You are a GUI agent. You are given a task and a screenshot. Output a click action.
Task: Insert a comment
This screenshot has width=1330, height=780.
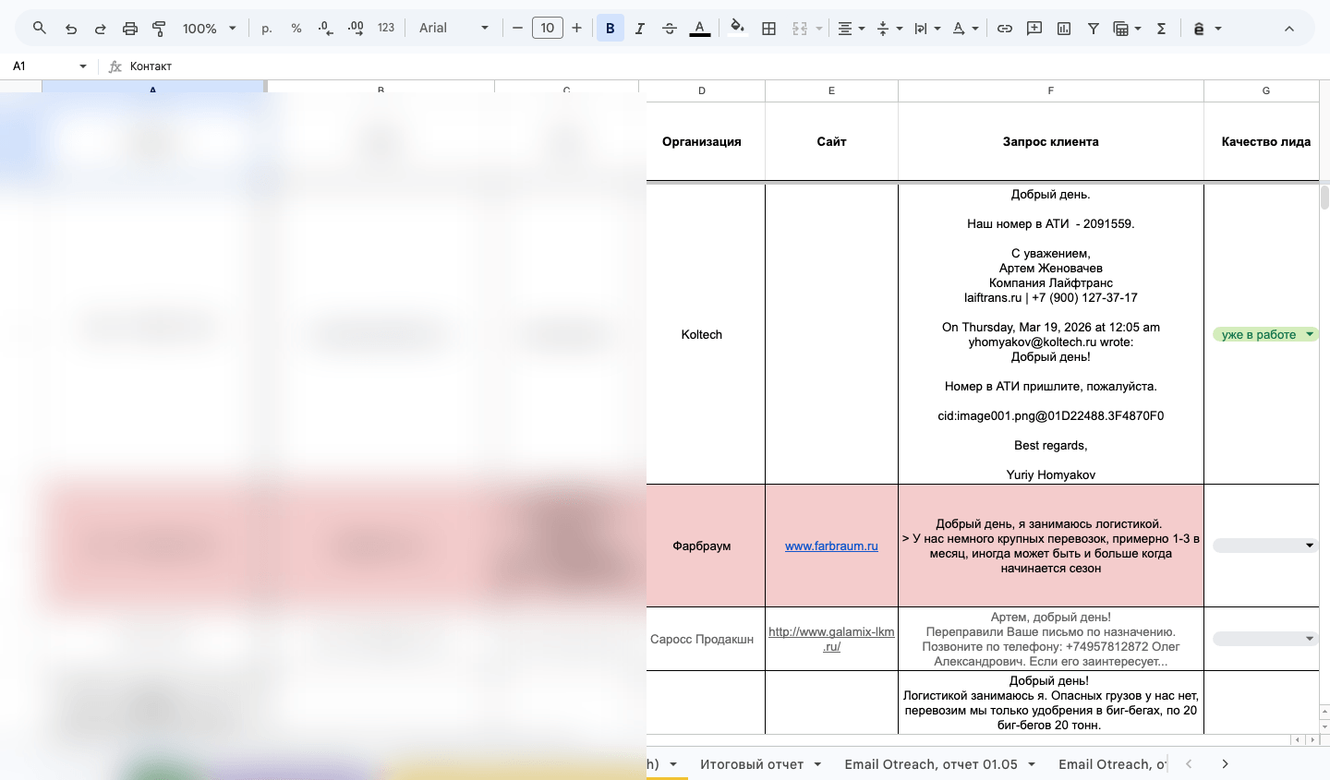[x=1034, y=29]
